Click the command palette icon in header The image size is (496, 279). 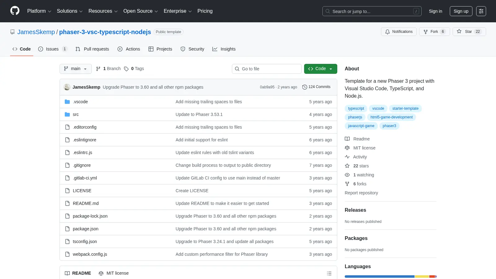(x=481, y=11)
